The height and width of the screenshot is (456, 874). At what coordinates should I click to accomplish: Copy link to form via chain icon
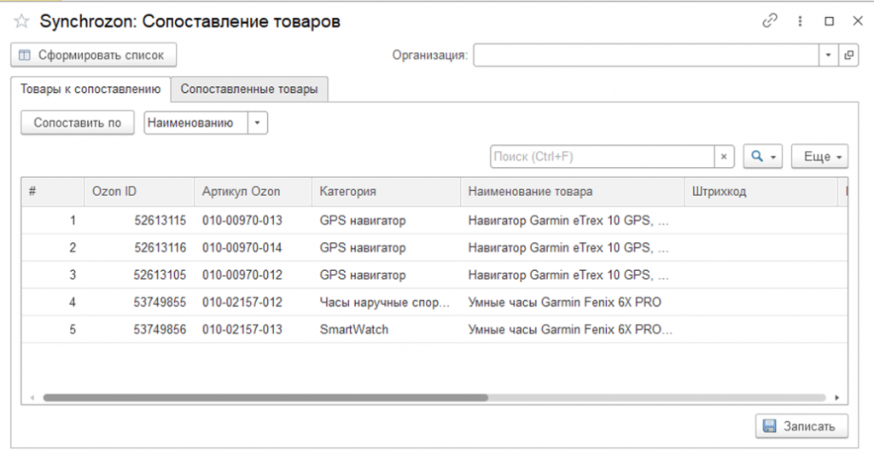[x=770, y=21]
